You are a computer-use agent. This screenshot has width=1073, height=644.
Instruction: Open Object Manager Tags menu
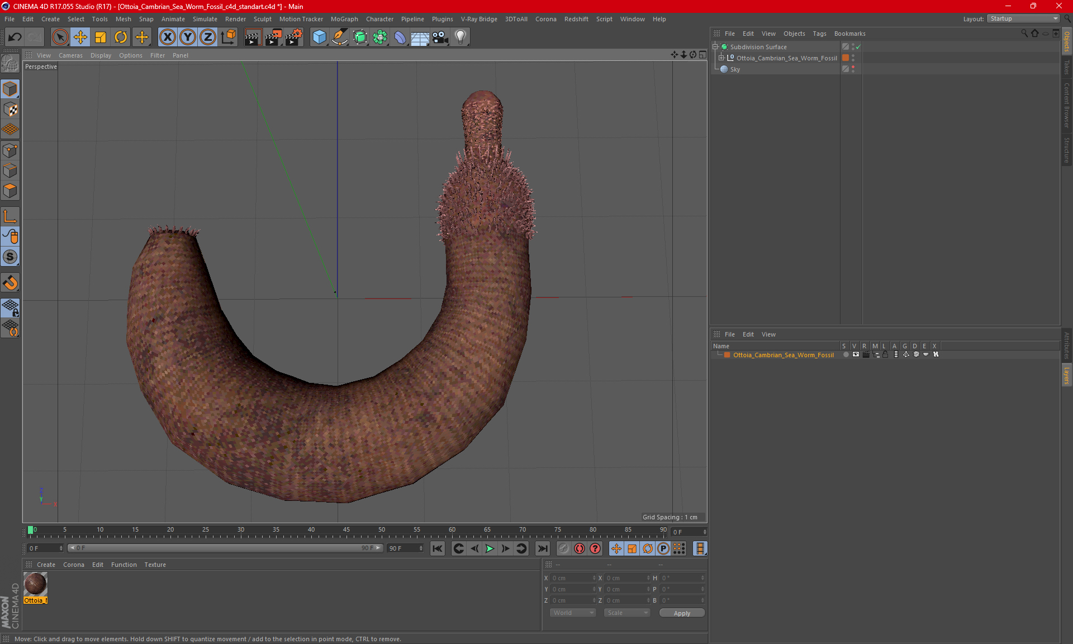819,34
